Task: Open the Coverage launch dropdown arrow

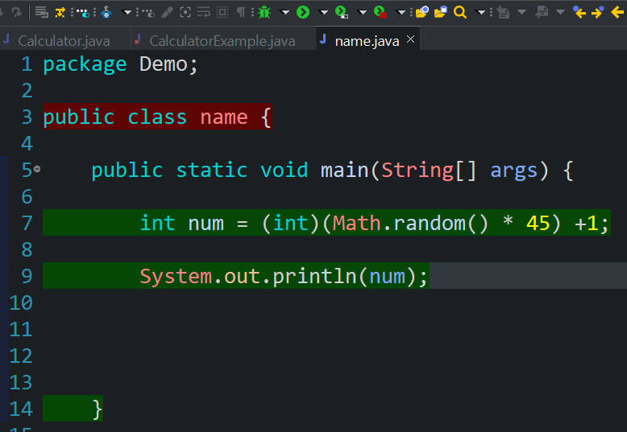Action: pos(362,13)
